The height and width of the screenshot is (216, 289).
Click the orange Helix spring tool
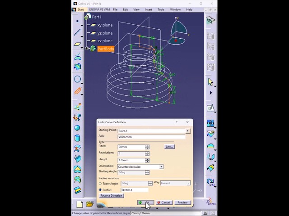tap(78, 91)
